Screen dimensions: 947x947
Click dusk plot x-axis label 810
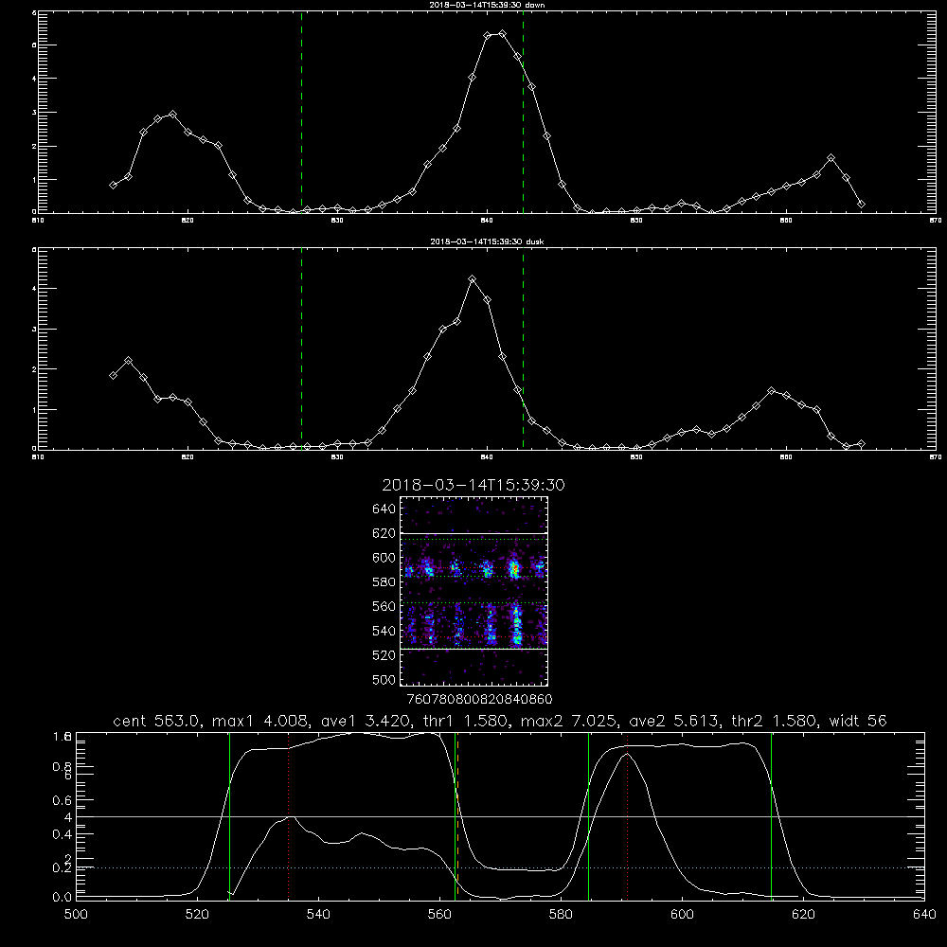38,457
